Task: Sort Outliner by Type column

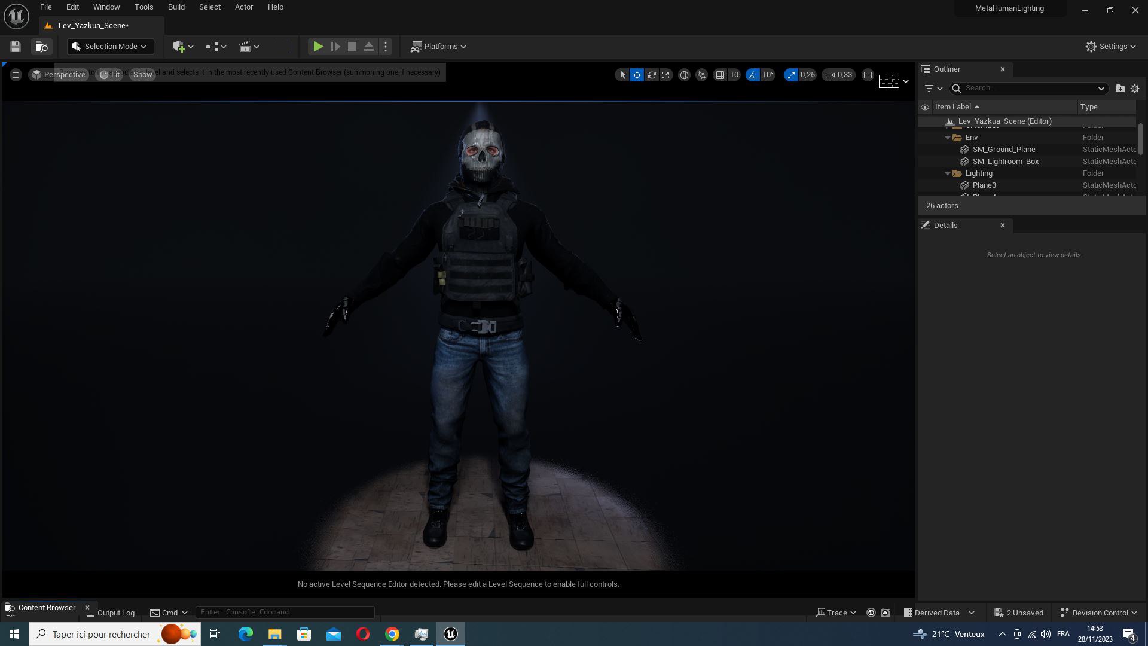Action: tap(1106, 107)
